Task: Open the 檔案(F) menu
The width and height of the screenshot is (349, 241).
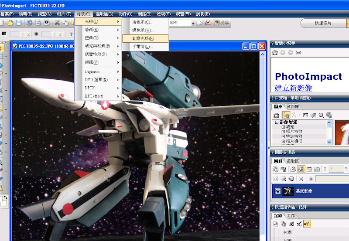Action: click(7, 14)
